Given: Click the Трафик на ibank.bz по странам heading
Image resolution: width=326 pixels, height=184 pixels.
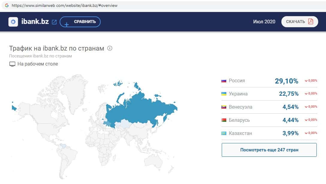Looking at the screenshot, I should pos(57,48).
